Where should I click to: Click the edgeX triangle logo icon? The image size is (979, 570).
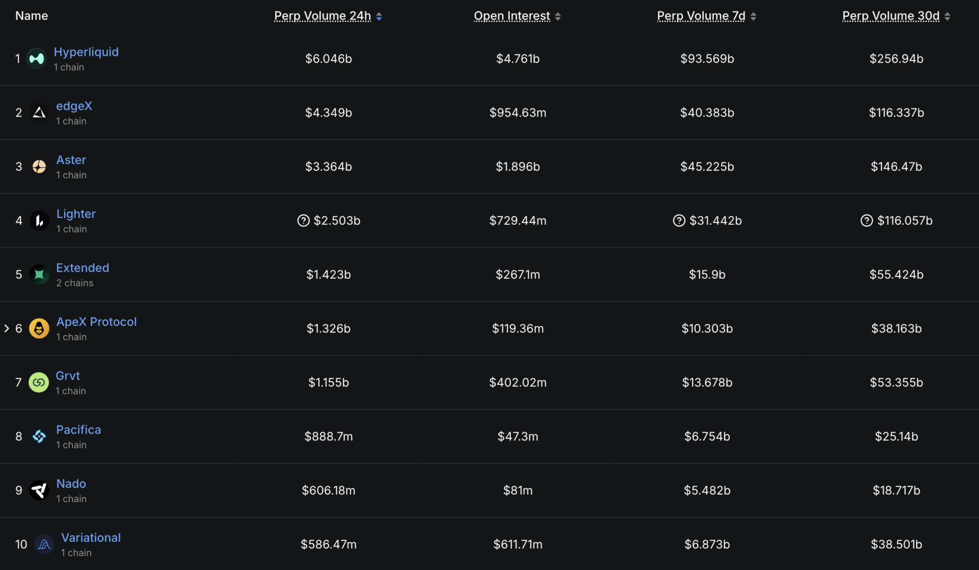[39, 113]
